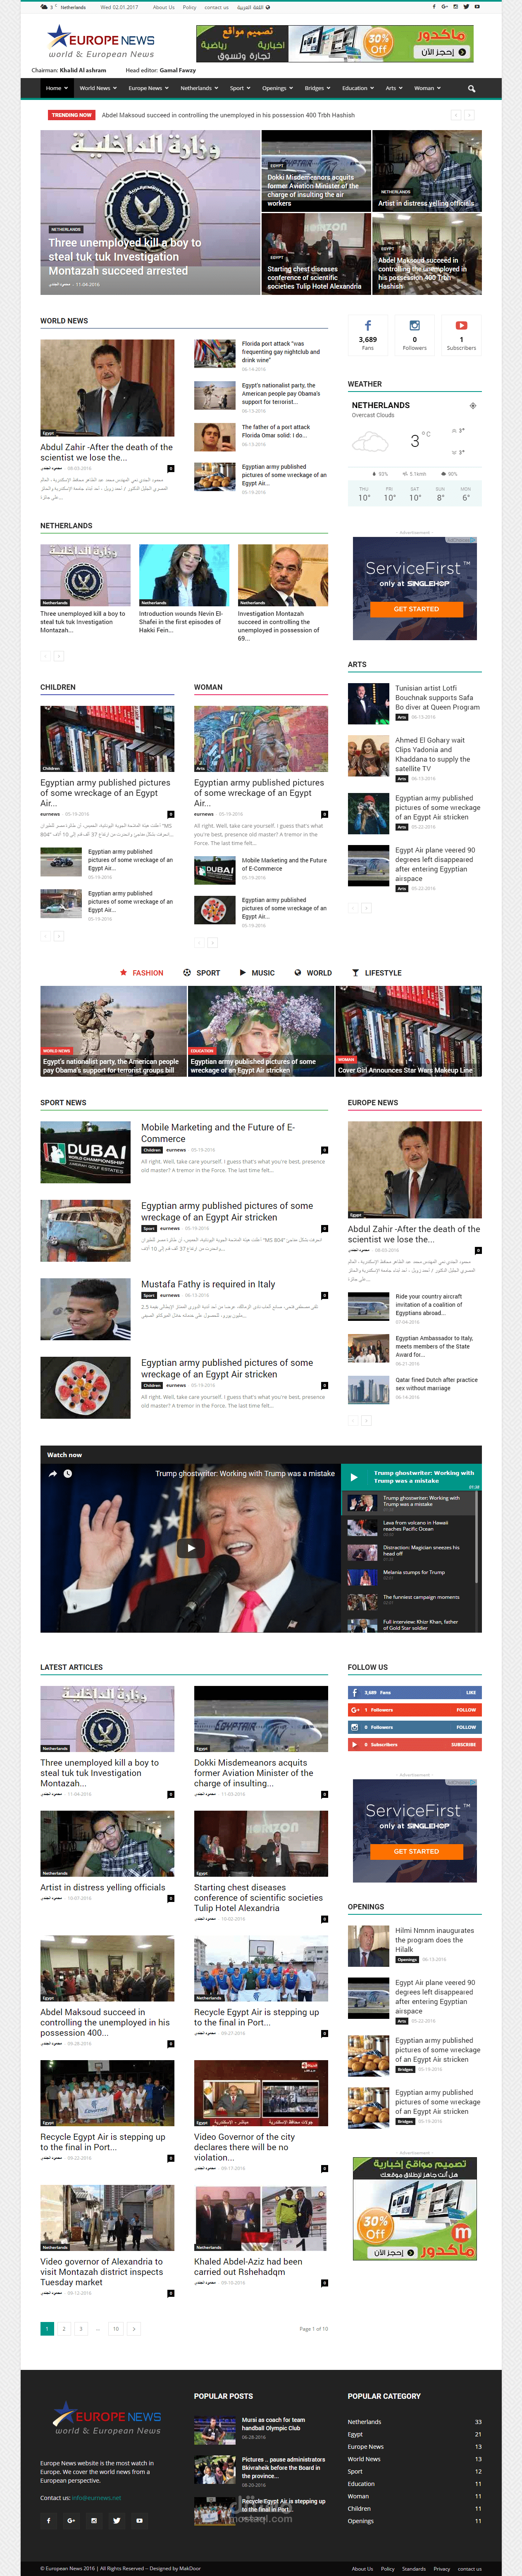
Task: Click the Google Plus FOLLOW bar in Follow Us
Action: click(415, 1709)
